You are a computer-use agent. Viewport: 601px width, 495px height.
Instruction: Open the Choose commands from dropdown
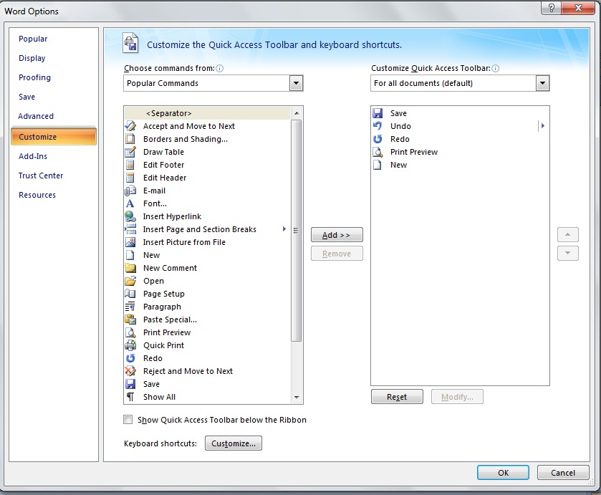point(296,84)
